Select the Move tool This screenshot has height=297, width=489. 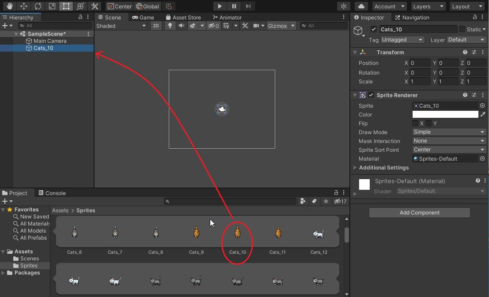[24, 6]
